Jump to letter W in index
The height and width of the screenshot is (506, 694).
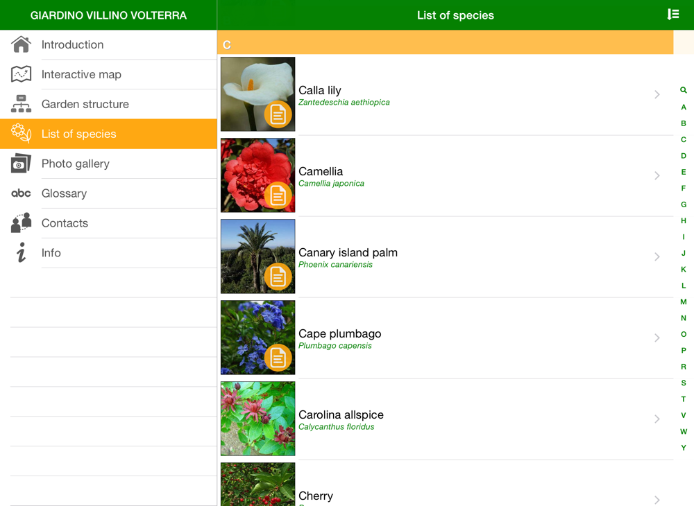(684, 431)
